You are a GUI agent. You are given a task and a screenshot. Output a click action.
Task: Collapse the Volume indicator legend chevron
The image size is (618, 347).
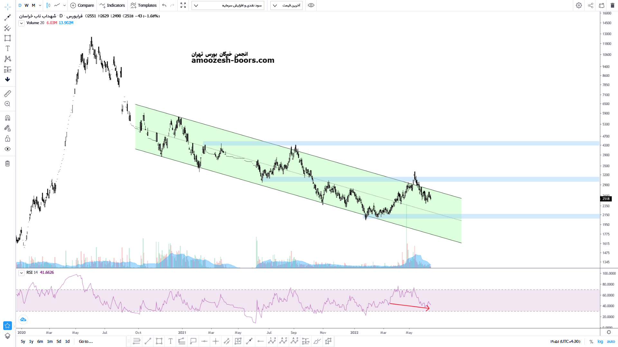[x=21, y=23]
